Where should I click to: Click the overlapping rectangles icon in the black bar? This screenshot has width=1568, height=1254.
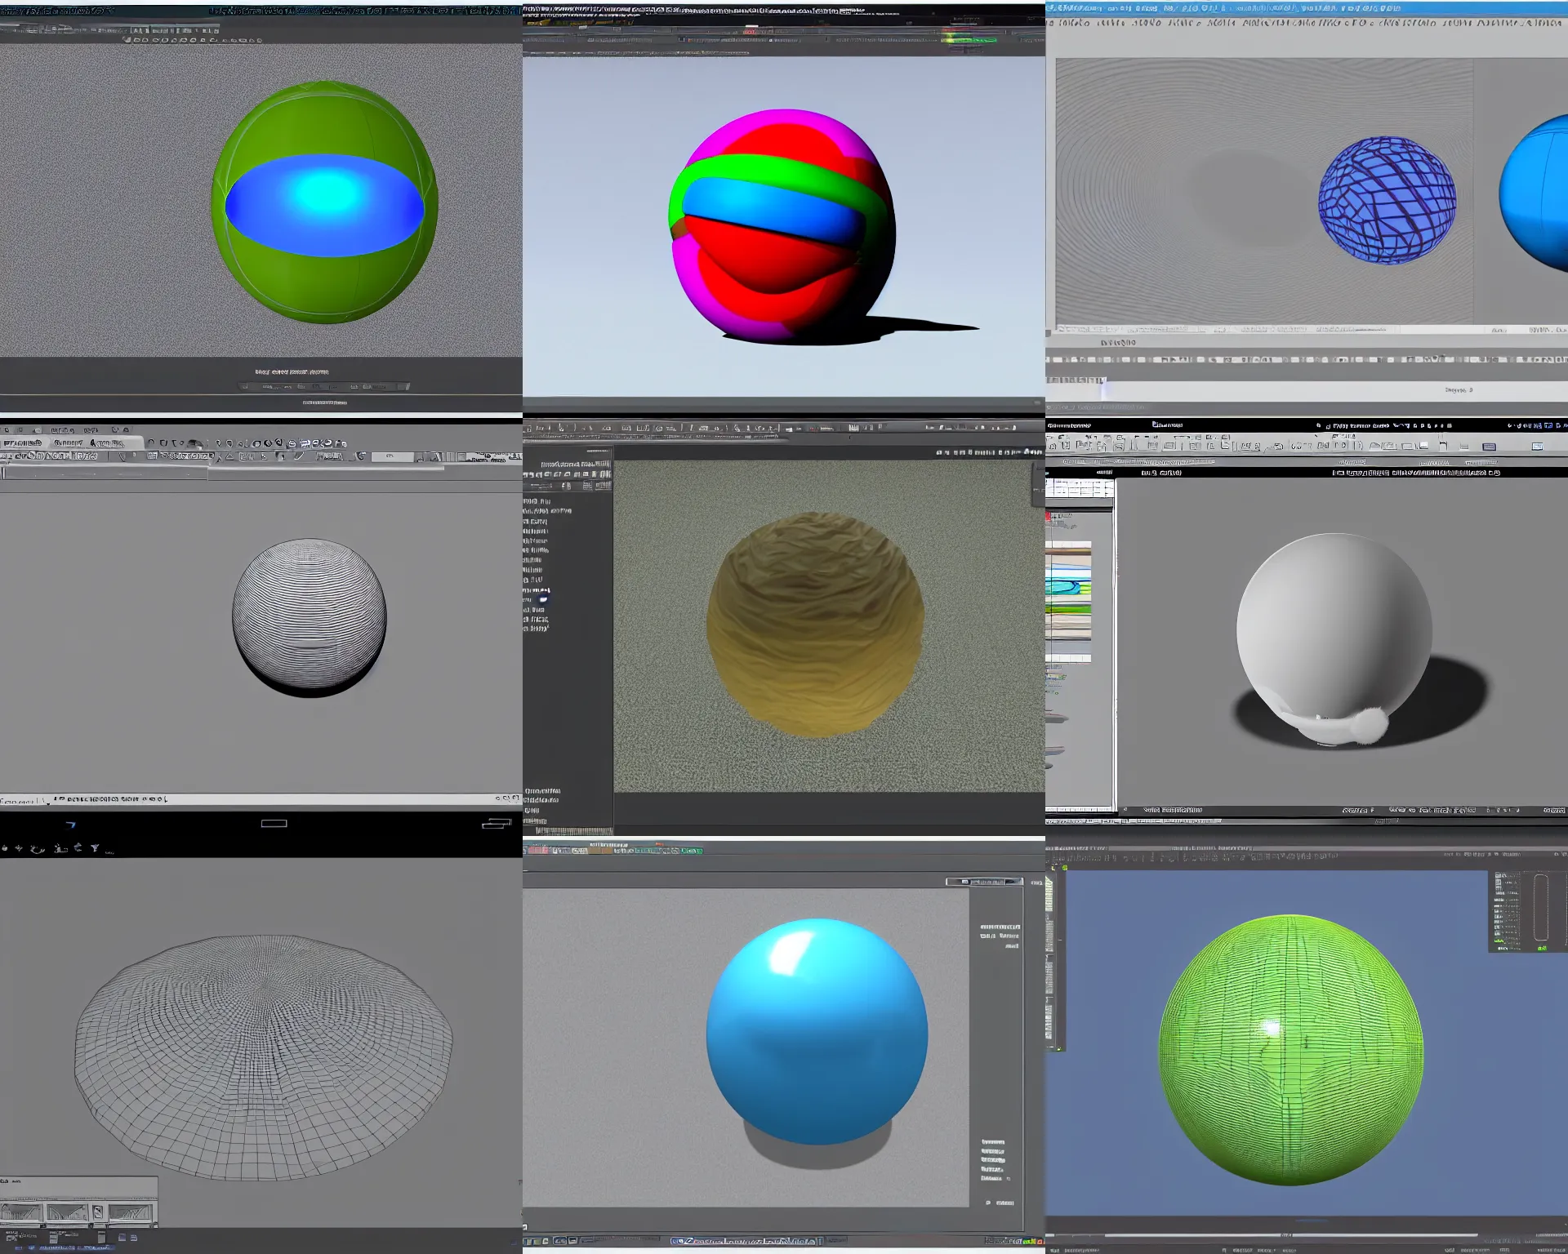pos(496,823)
